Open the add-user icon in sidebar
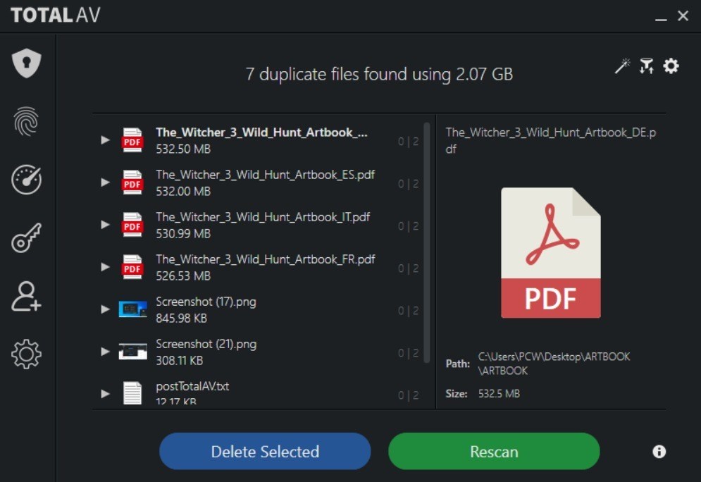This screenshot has width=701, height=482. click(26, 296)
